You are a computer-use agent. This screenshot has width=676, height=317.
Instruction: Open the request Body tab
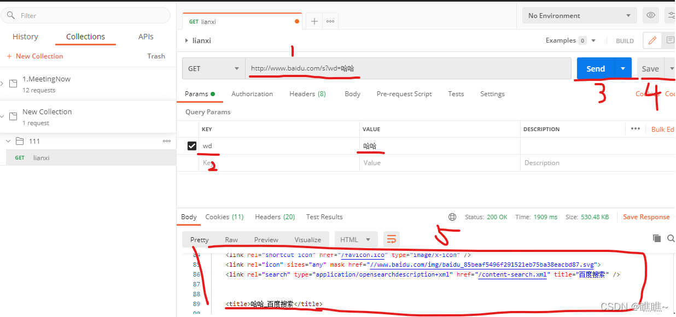(x=352, y=94)
